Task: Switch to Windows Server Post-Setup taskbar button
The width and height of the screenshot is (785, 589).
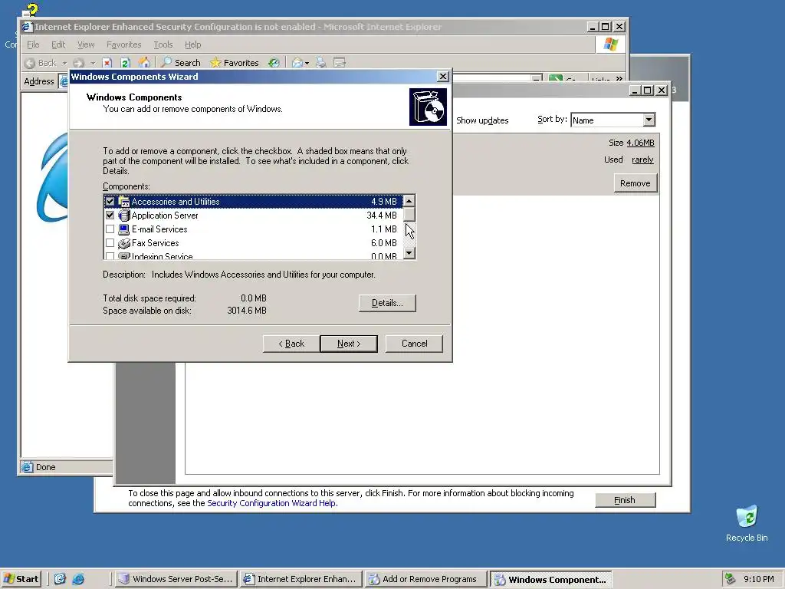Action: (176, 579)
